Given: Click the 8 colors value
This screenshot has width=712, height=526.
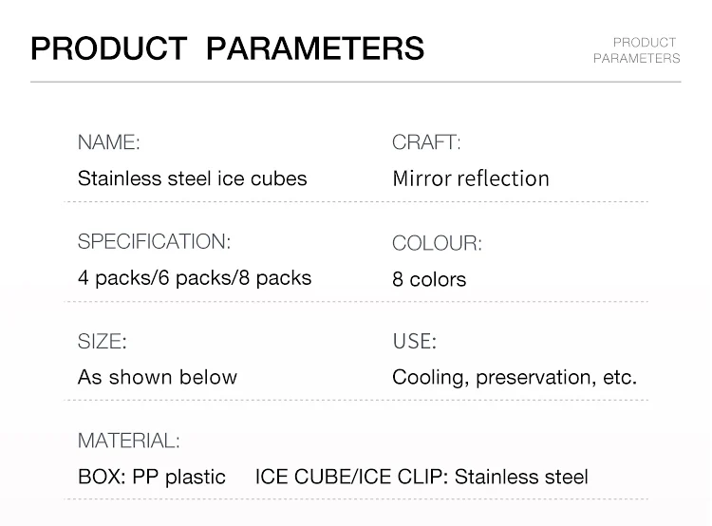Looking at the screenshot, I should (x=429, y=279).
